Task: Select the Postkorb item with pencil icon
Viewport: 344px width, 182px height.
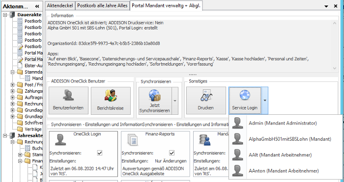Action: click(x=33, y=47)
